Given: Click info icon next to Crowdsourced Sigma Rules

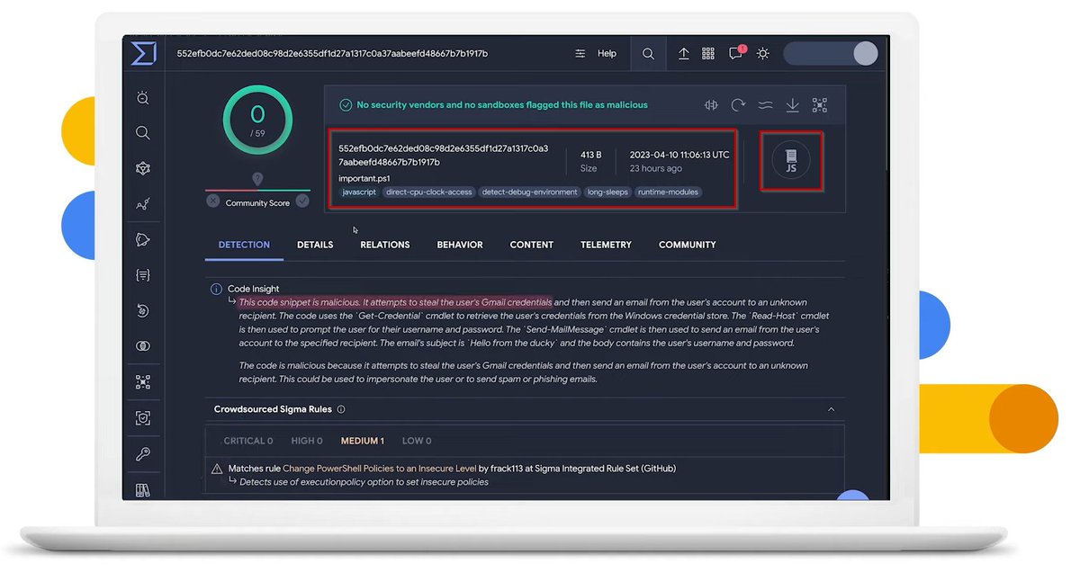Looking at the screenshot, I should (340, 409).
